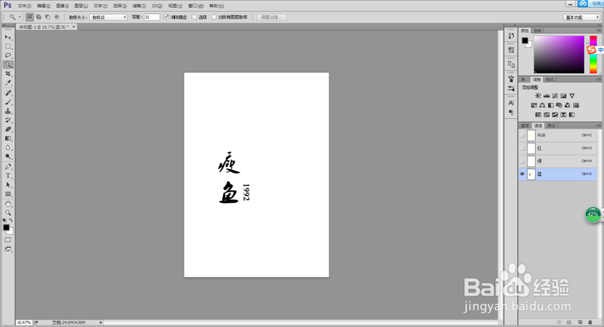Open the 图像(I) menu
Image resolution: width=604 pixels, height=327 pixels.
[62, 6]
